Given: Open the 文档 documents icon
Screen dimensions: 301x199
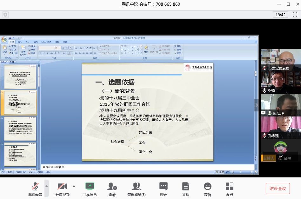Looking at the screenshot, I should point(186,188).
